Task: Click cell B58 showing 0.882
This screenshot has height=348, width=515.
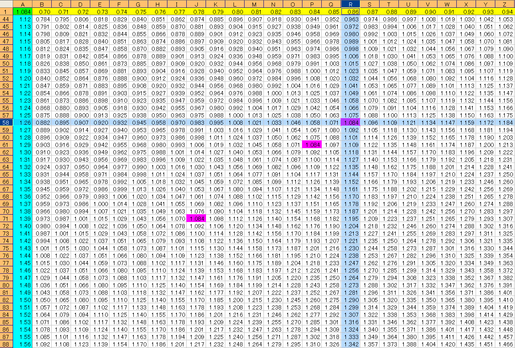Action: tap(42, 123)
